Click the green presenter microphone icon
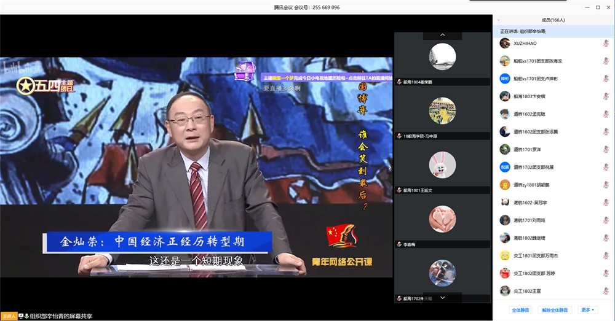Viewport: 615px width, 321px height. [26, 315]
